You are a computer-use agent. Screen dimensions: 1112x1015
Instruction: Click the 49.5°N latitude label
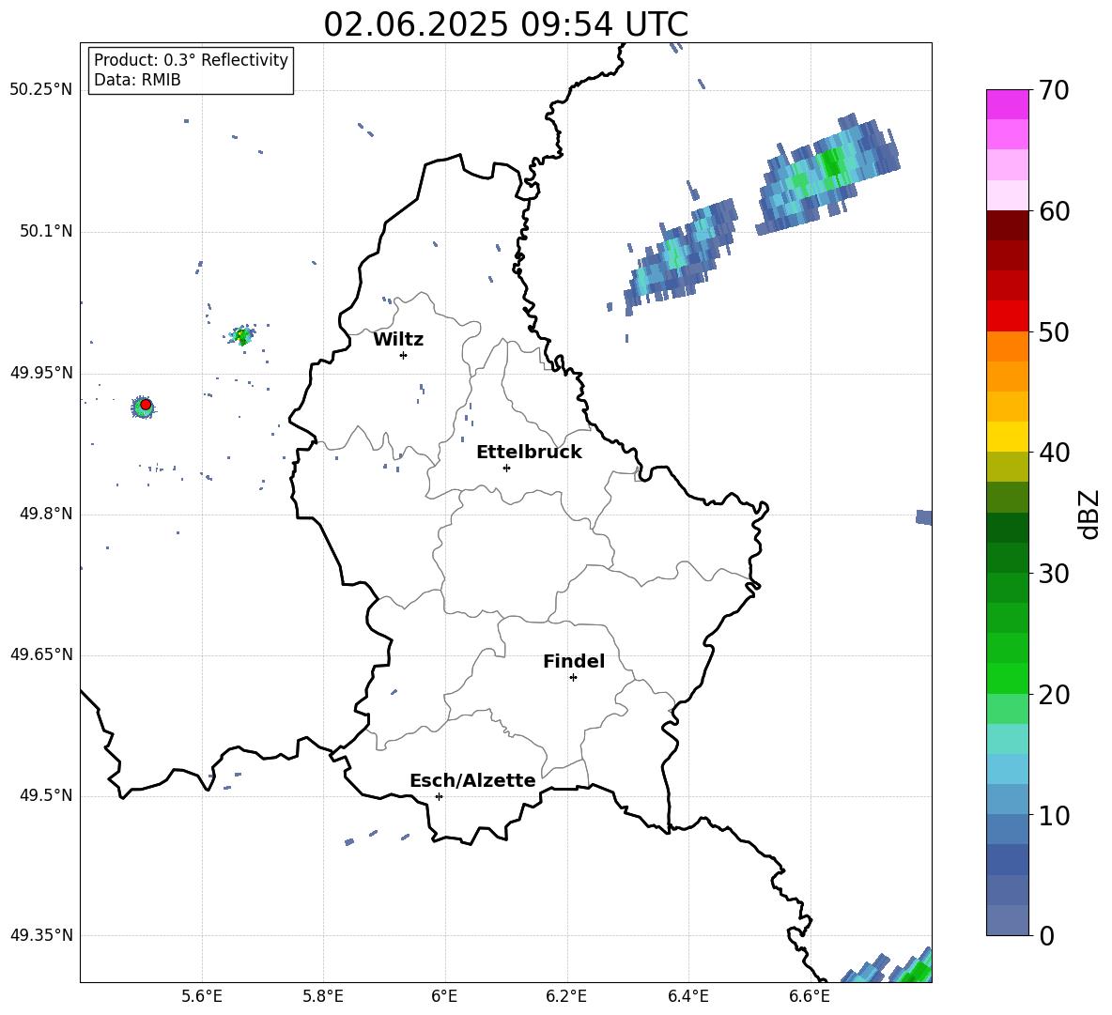tap(46, 795)
